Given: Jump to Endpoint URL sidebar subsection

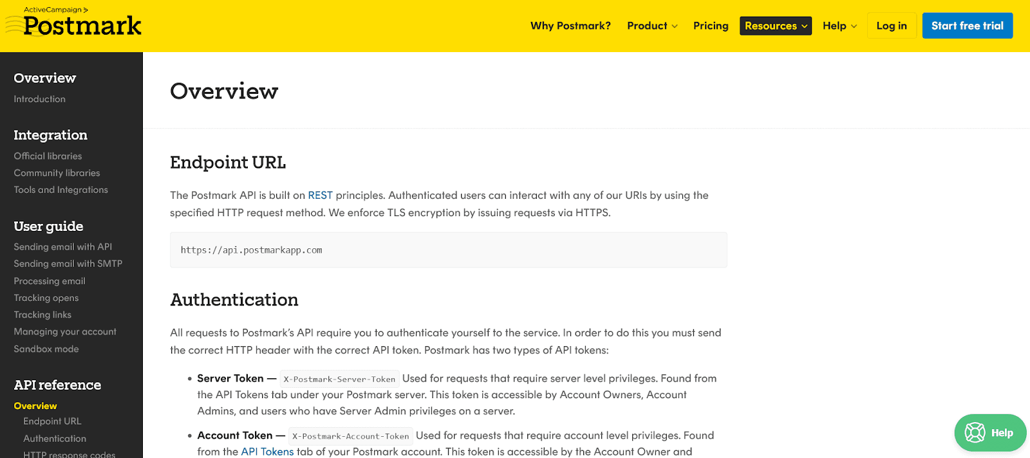Looking at the screenshot, I should pyautogui.click(x=52, y=421).
